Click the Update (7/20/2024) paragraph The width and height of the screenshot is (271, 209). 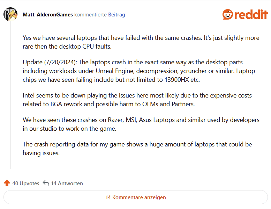(x=139, y=71)
